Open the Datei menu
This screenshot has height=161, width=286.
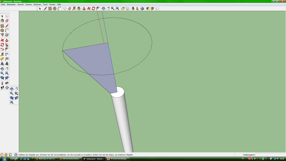(x=3, y=4)
